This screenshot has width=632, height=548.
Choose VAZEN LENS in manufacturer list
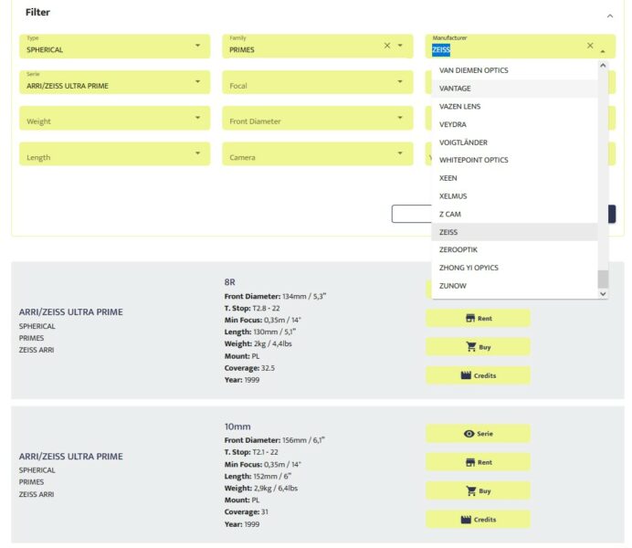tap(514, 106)
